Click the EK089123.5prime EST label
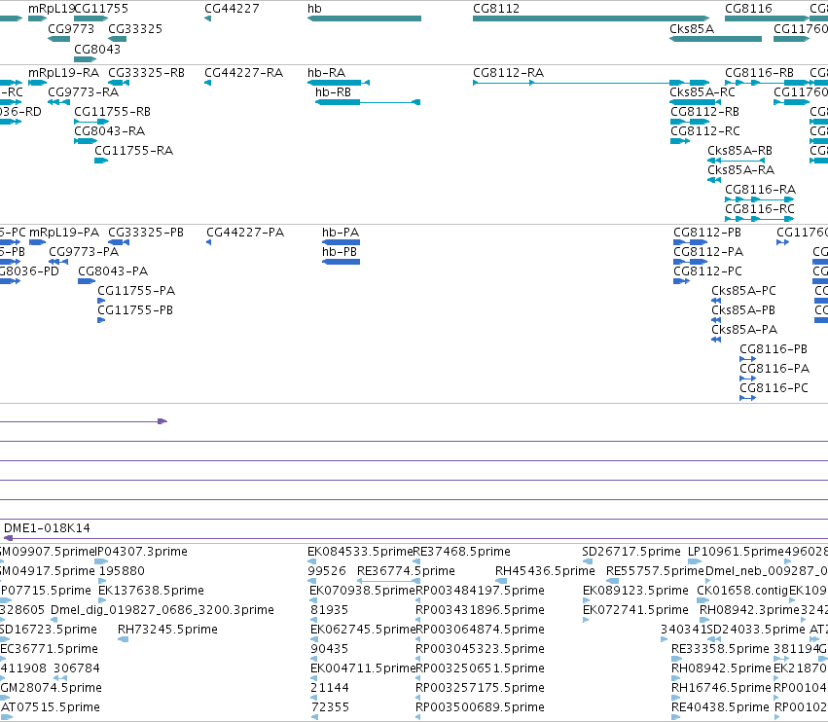The image size is (828, 722). point(635,590)
